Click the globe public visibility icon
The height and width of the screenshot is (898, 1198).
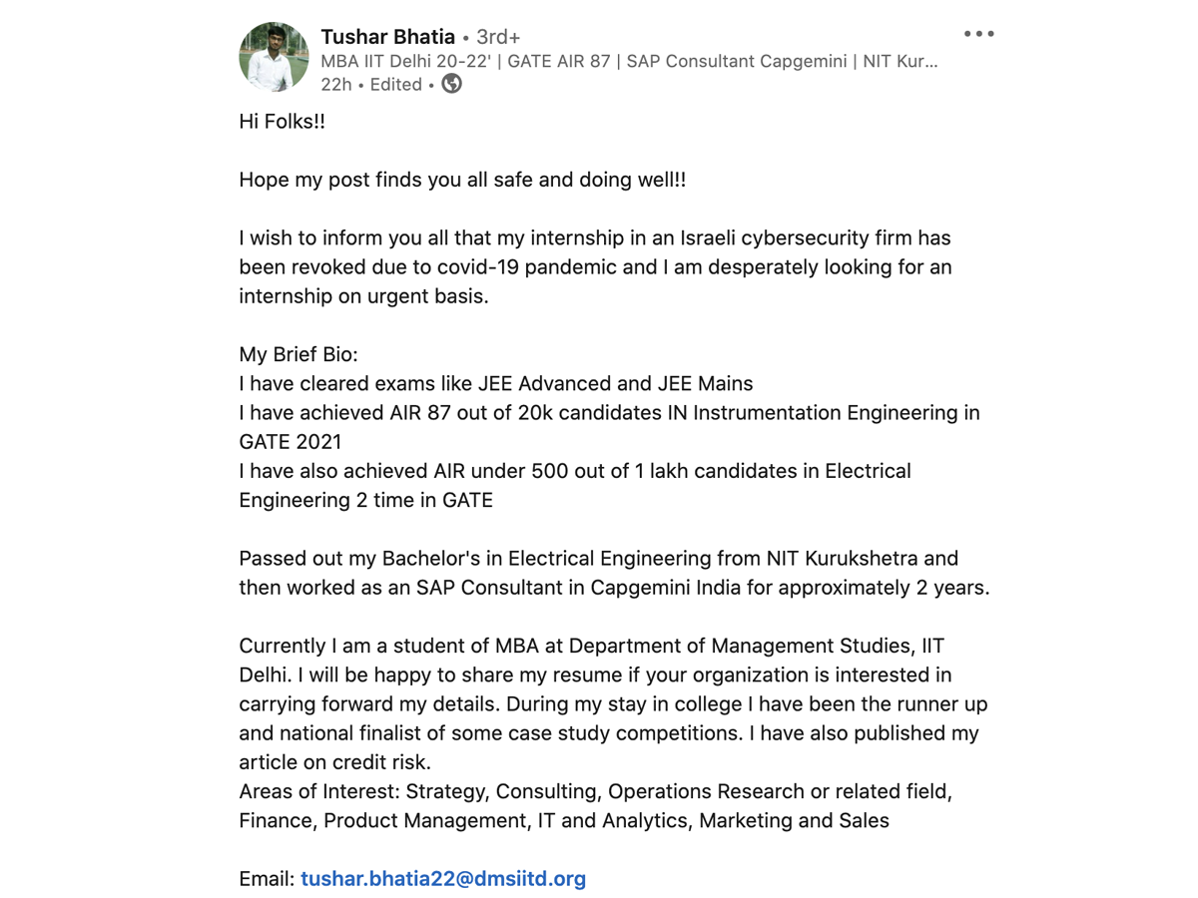click(x=452, y=84)
